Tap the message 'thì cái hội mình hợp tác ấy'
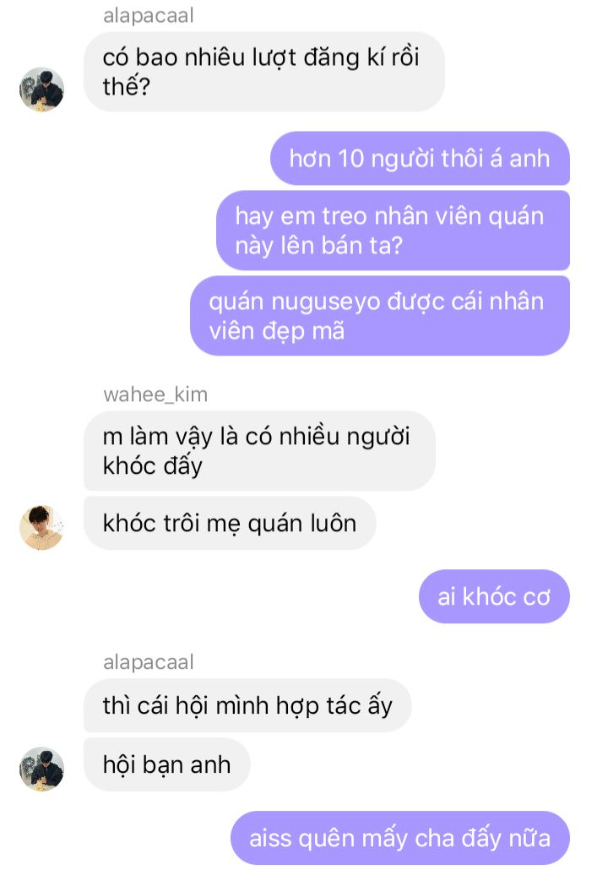The image size is (608, 870). [x=247, y=705]
